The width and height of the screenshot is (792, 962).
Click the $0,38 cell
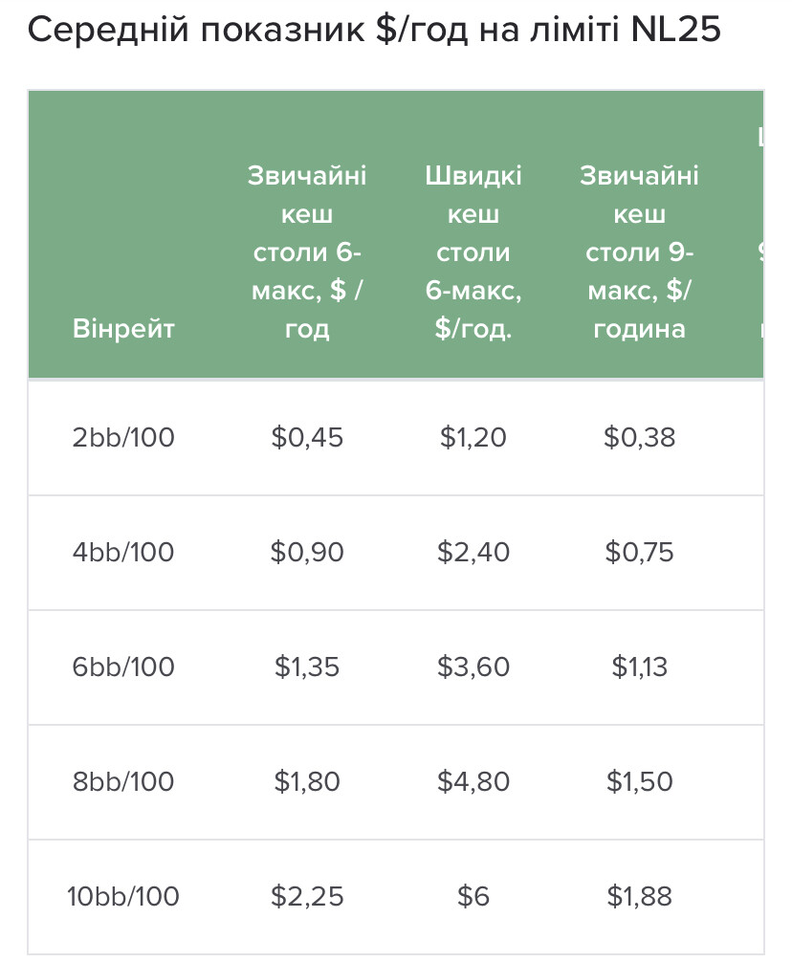(x=639, y=437)
